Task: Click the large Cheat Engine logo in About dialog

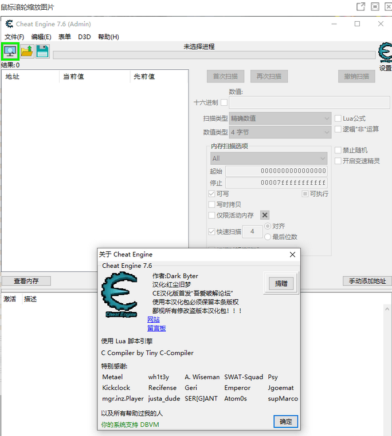Action: pos(120,295)
